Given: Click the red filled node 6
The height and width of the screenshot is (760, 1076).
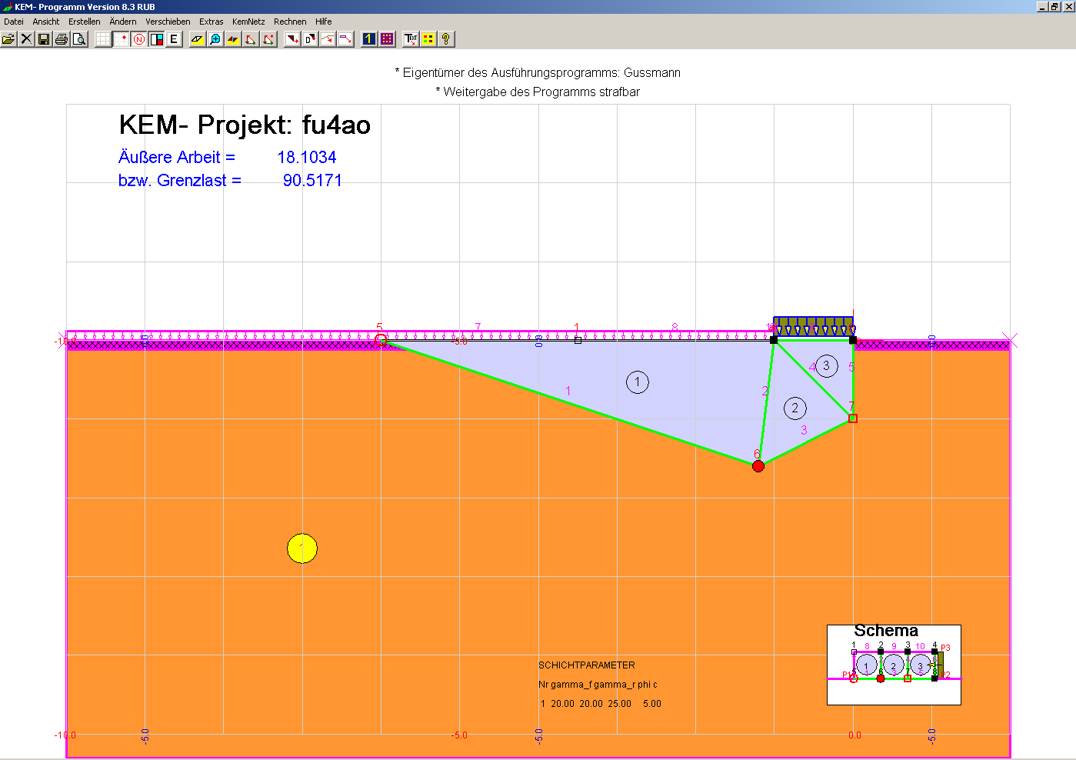Looking at the screenshot, I should pos(758,466).
